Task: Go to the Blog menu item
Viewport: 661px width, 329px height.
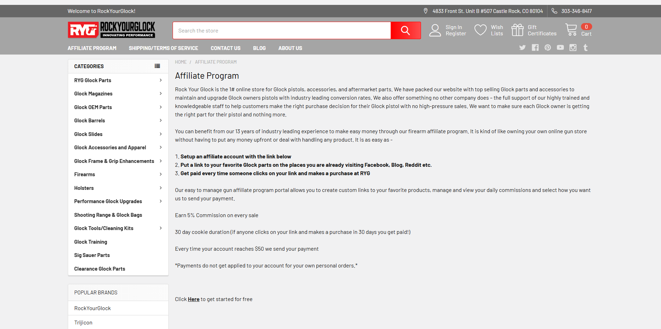Action: 259,48
